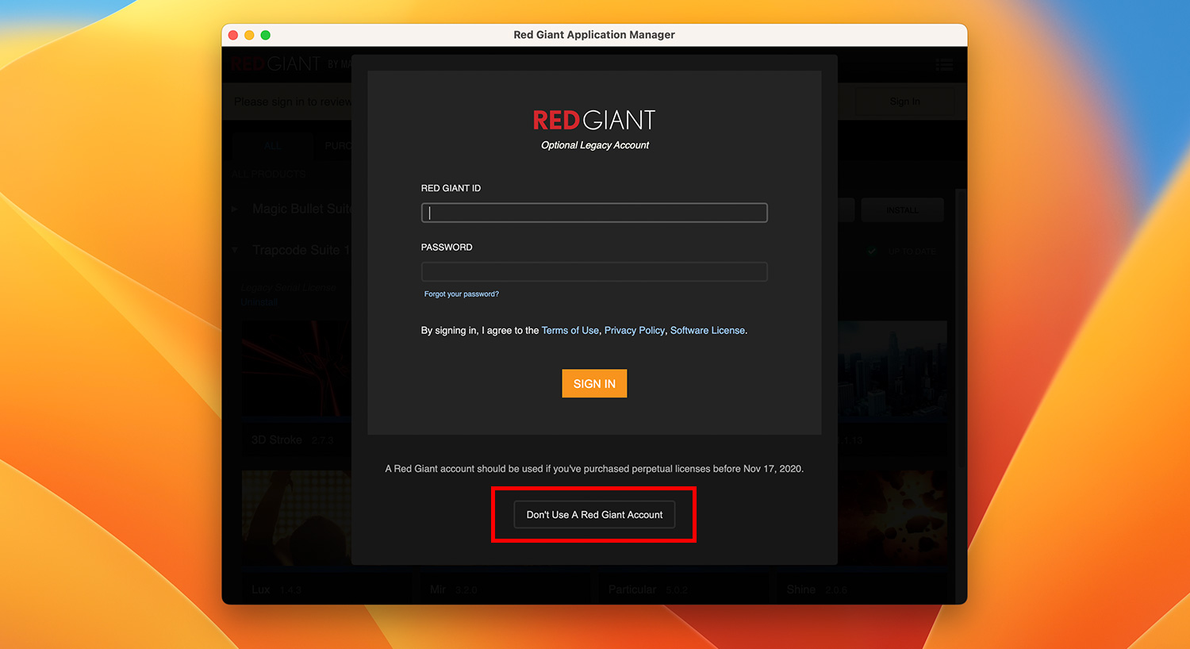Click the PASSWORD entry field

point(593,271)
